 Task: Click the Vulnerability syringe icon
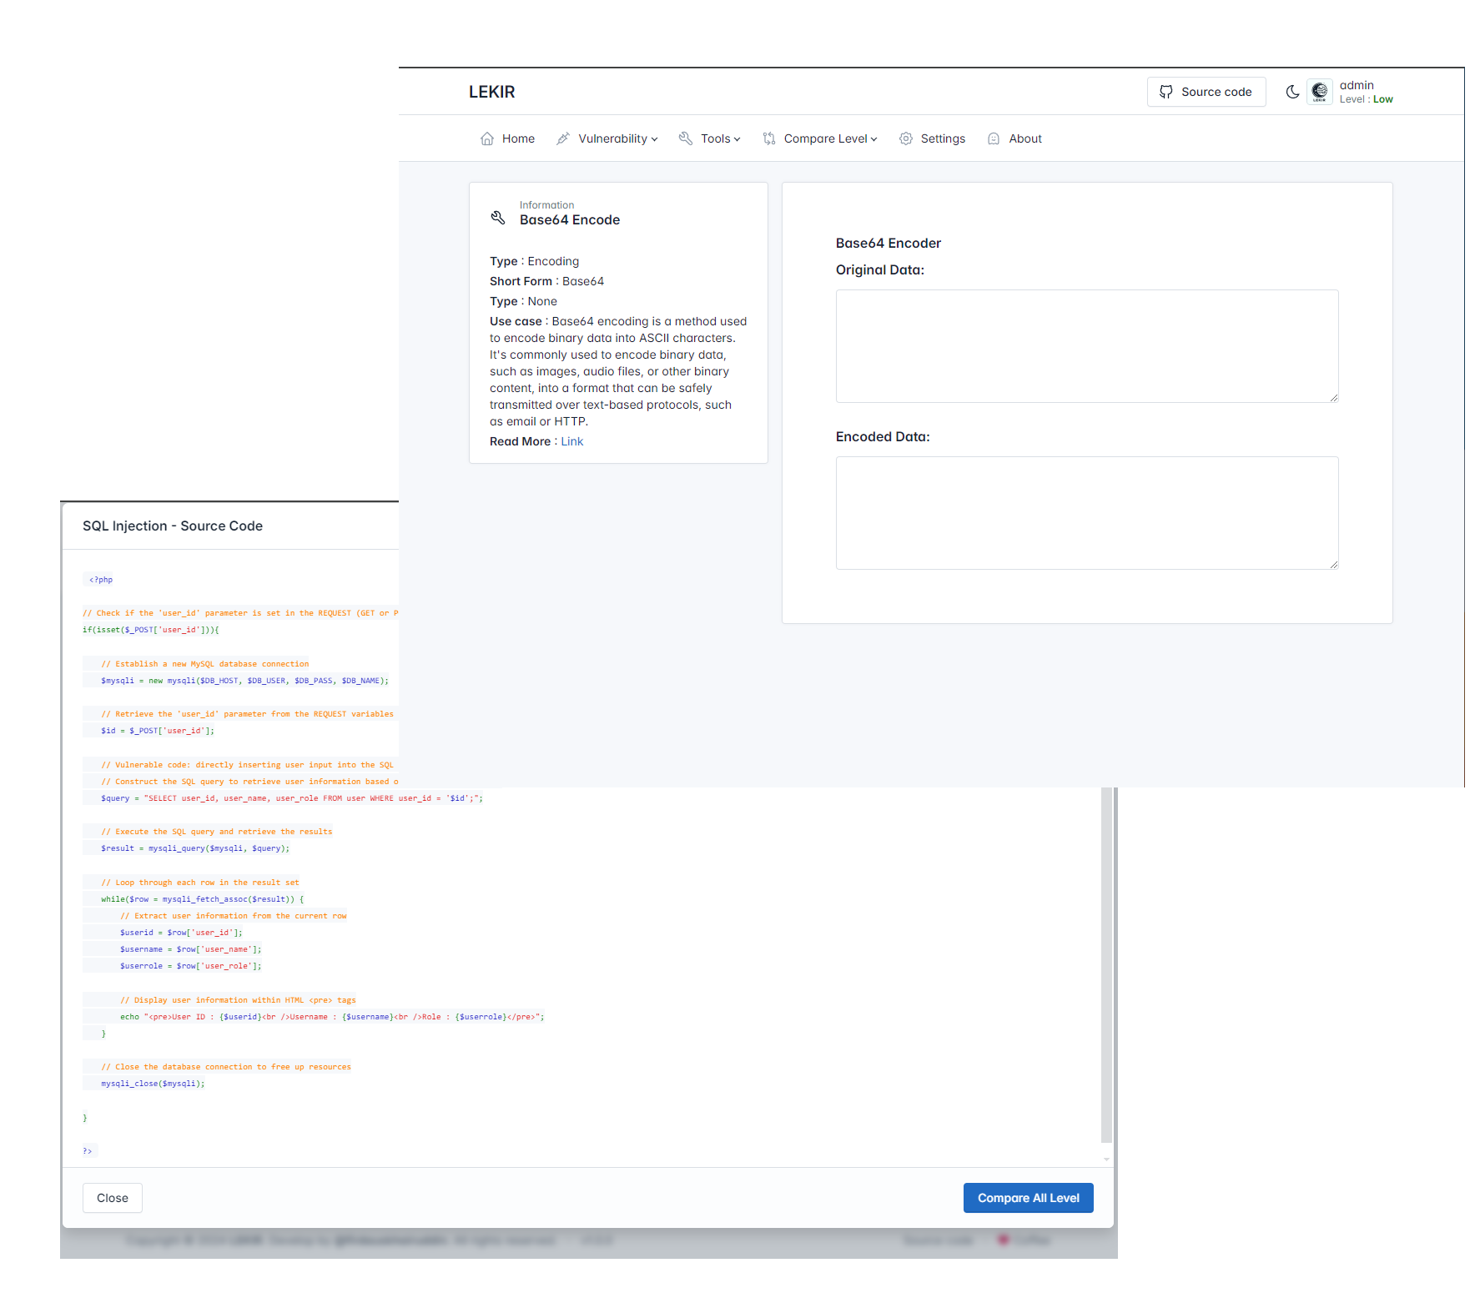click(563, 138)
